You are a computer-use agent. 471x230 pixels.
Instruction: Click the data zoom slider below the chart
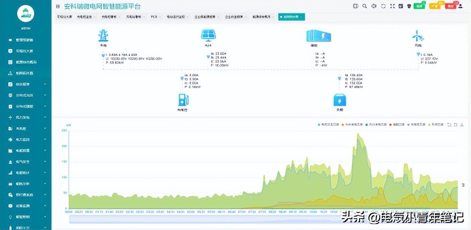(x=264, y=219)
